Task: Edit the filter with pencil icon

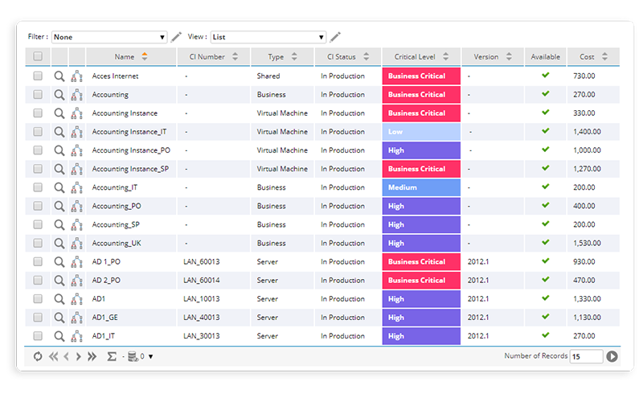Action: click(176, 37)
